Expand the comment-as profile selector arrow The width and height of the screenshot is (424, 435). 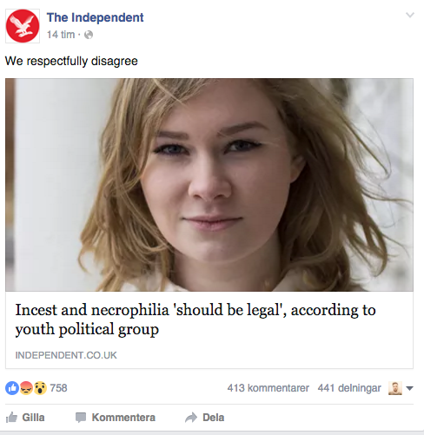(409, 388)
